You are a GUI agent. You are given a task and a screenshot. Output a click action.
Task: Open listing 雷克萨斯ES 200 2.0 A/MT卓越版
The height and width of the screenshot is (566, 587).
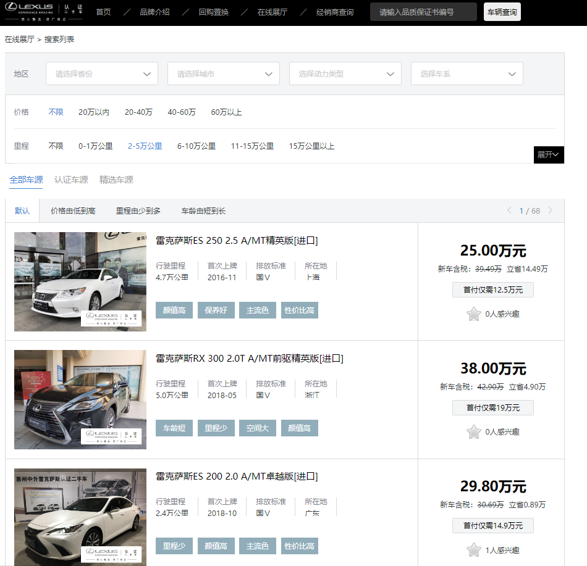pos(237,477)
